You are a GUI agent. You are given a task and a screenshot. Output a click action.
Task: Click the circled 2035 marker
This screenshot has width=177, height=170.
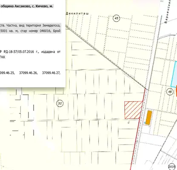[172, 167]
